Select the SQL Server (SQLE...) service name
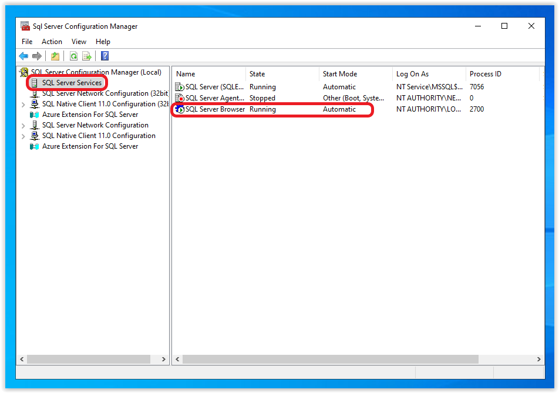This screenshot has height=393, width=559. click(x=214, y=87)
